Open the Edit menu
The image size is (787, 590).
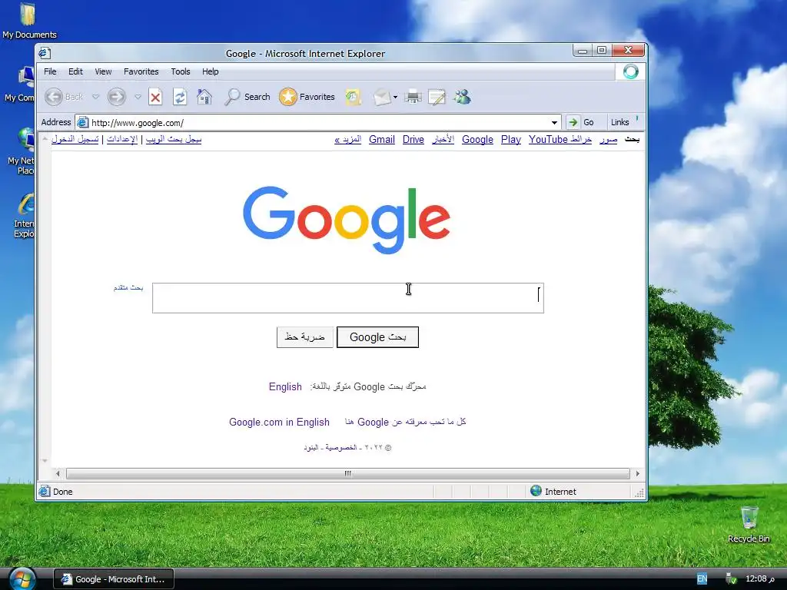pyautogui.click(x=76, y=71)
